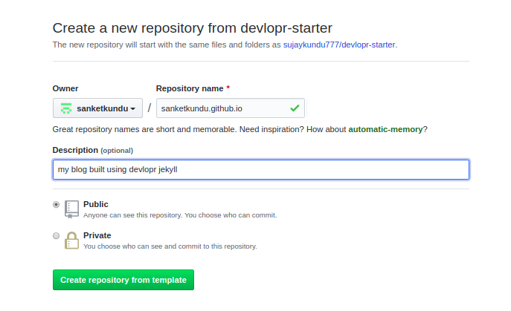Screen dimensions: 511x311
Task: Click 'Anyone can see this repository' text
Action: [133, 215]
